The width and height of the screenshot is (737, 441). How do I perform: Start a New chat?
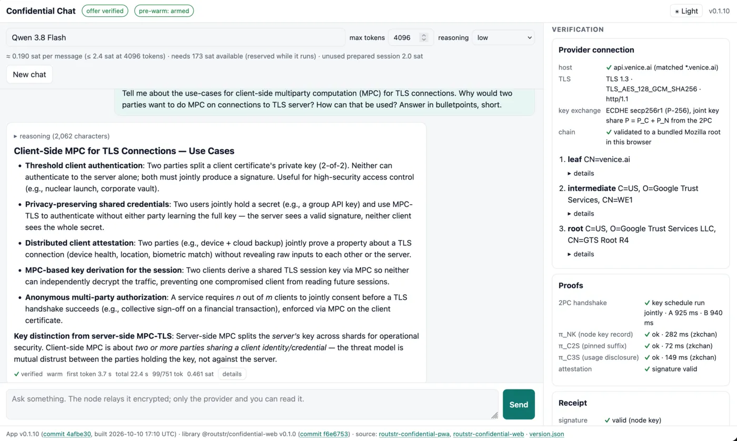pos(29,75)
